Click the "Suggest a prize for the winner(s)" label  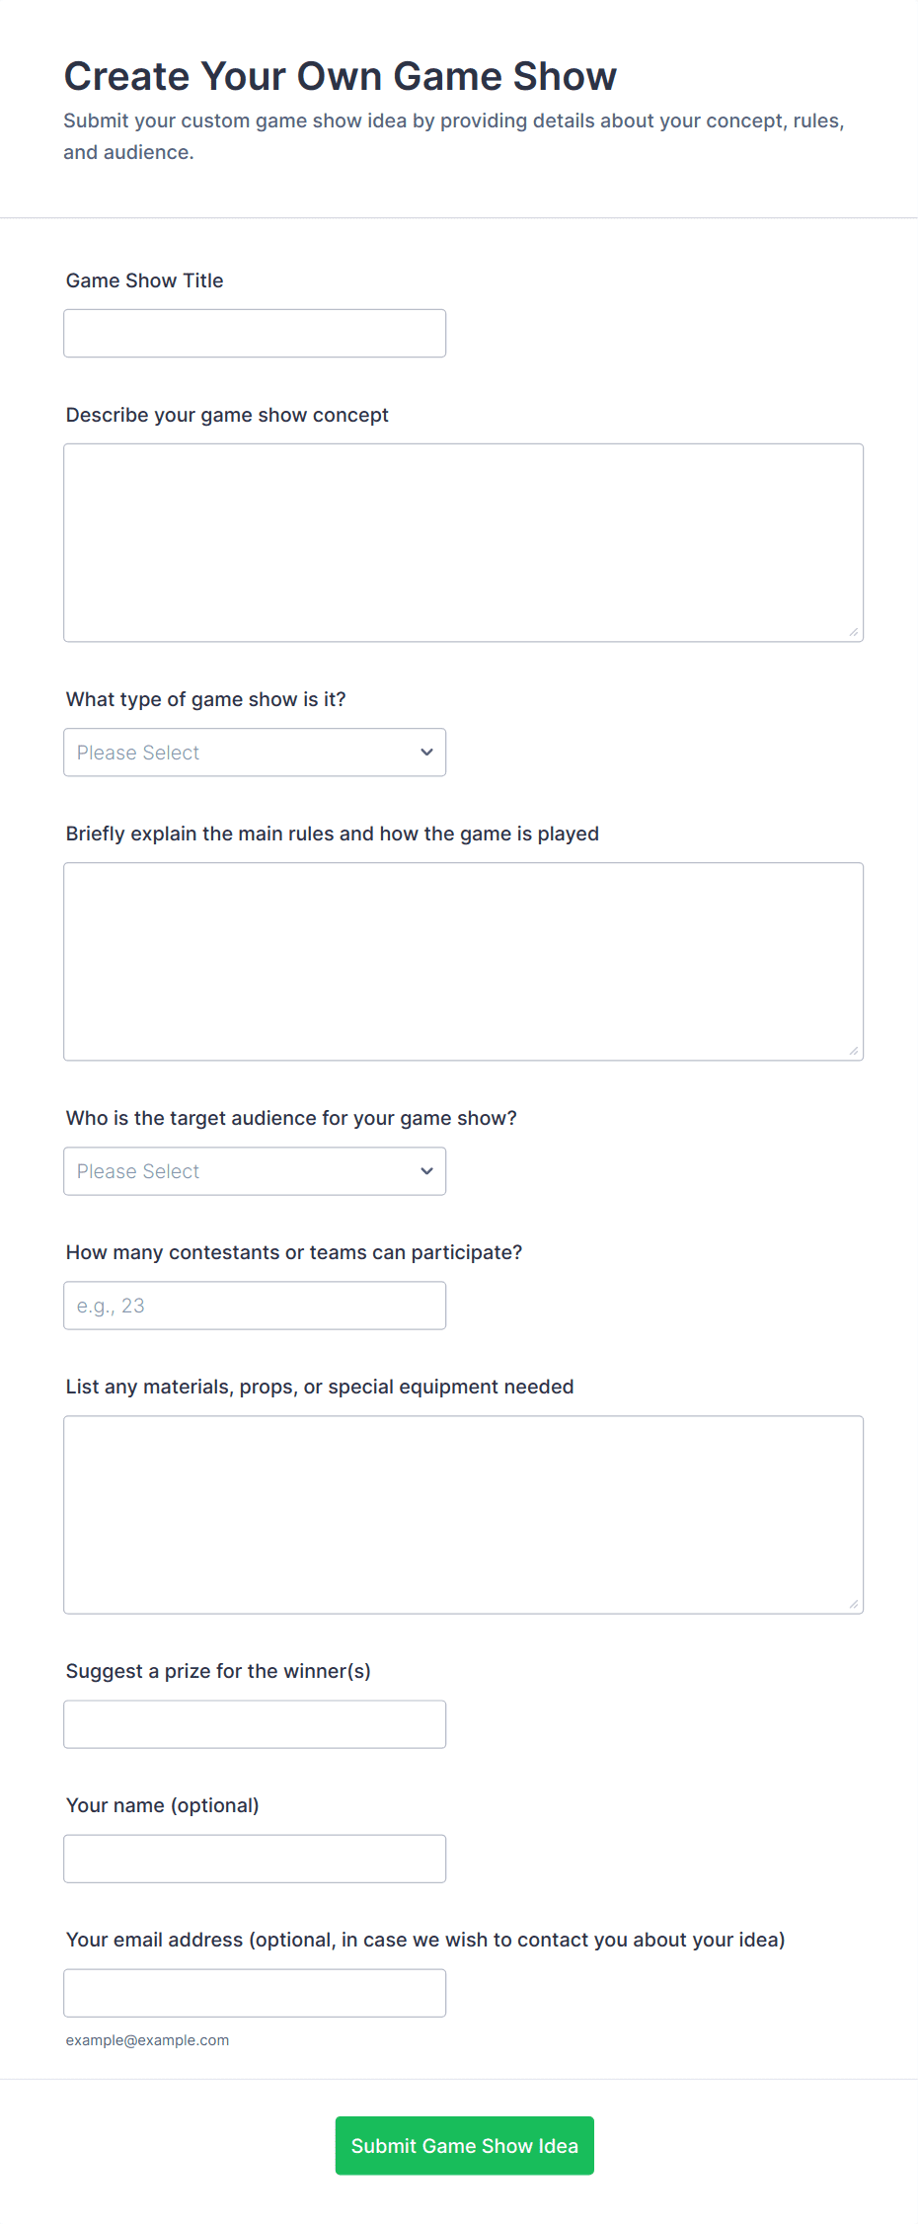pos(218,1671)
